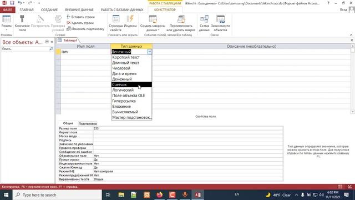Click Размер поля value 255
The image size is (355, 200).
pyautogui.click(x=188, y=128)
